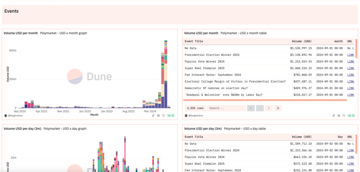
Task: Click the 3d freshness badge under month graph
Action: [170, 115]
